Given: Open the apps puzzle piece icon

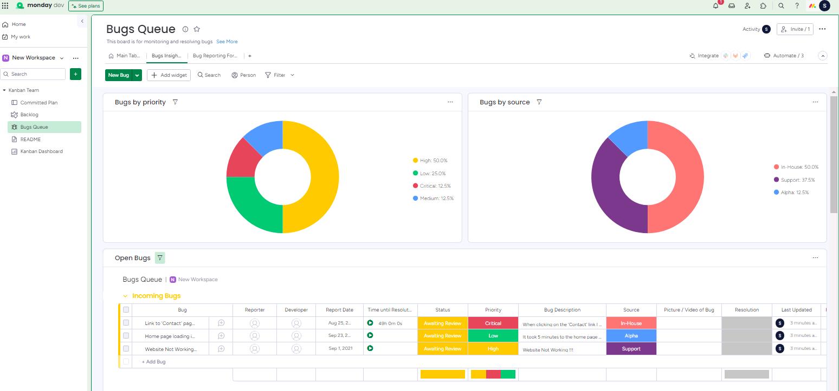Looking at the screenshot, I should (763, 6).
